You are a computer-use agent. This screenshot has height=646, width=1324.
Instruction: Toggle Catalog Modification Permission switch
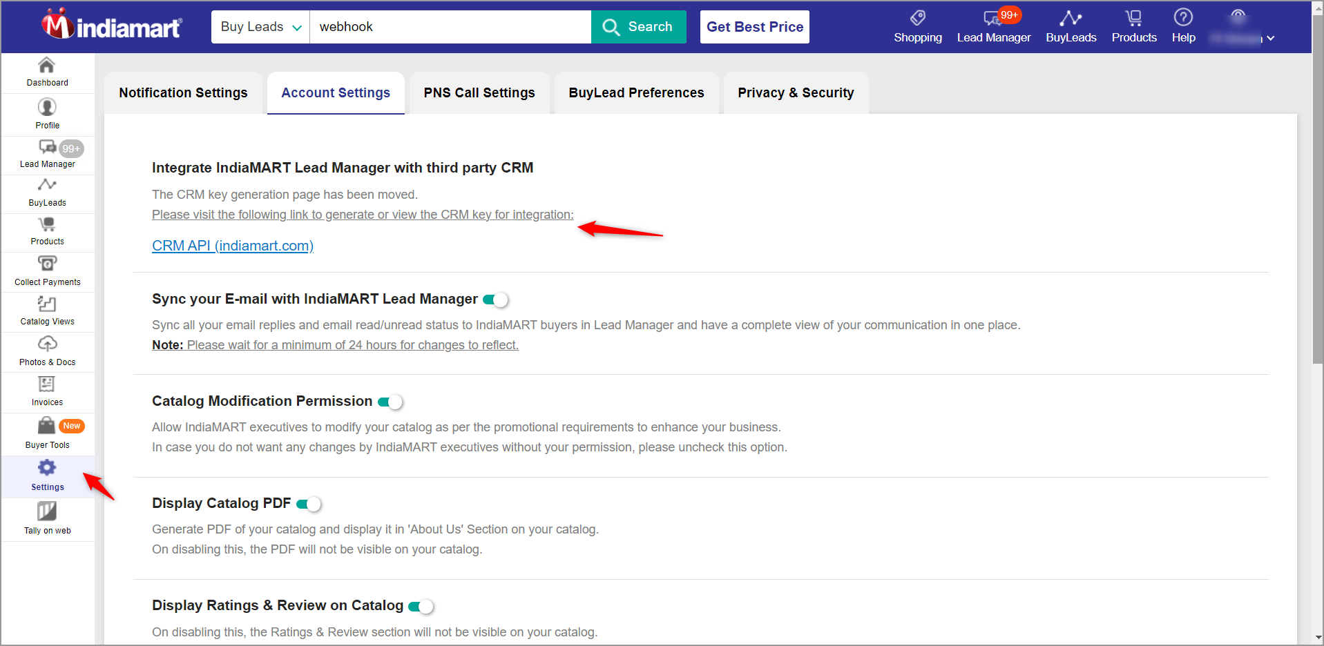tap(390, 402)
